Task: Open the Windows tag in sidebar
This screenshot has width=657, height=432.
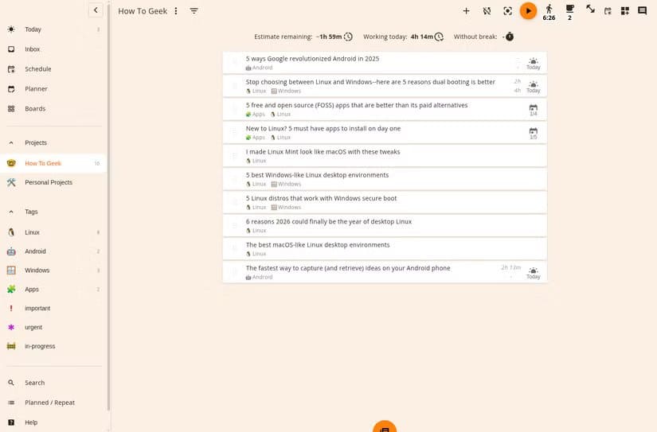Action: point(53,270)
